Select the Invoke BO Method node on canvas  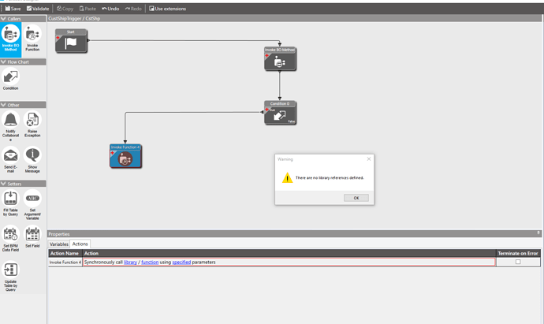click(280, 59)
